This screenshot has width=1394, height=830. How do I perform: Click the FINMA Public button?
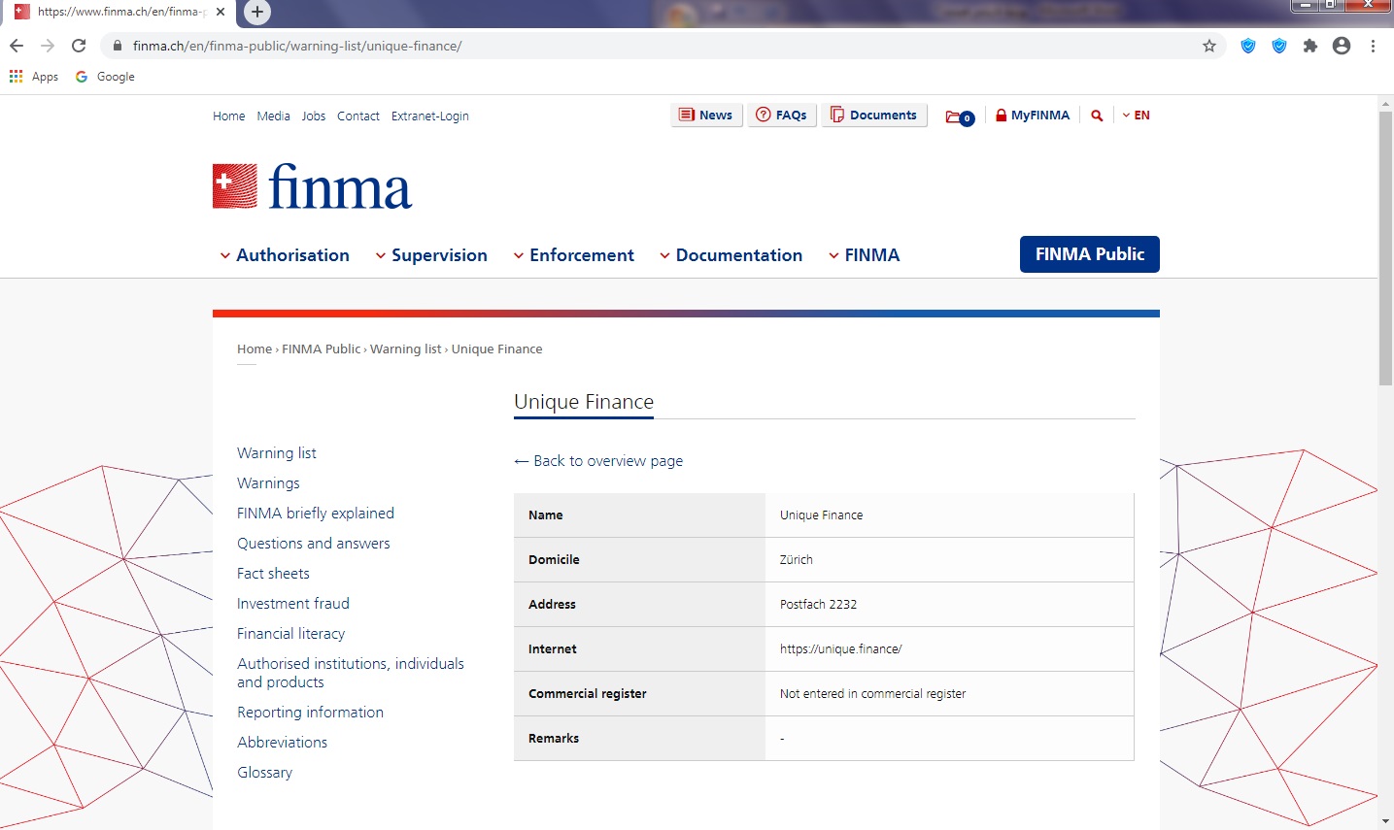[1090, 254]
